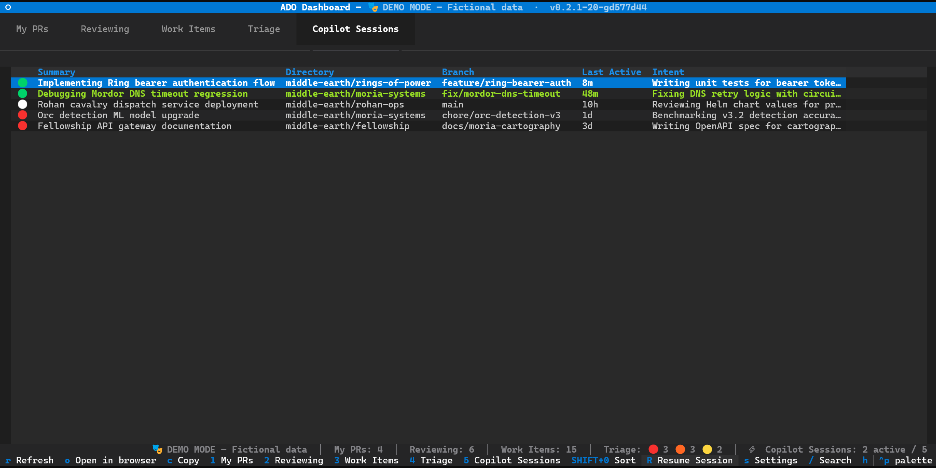Click red status dot of Fellowship API session
This screenshot has width=936, height=468.
(23, 126)
